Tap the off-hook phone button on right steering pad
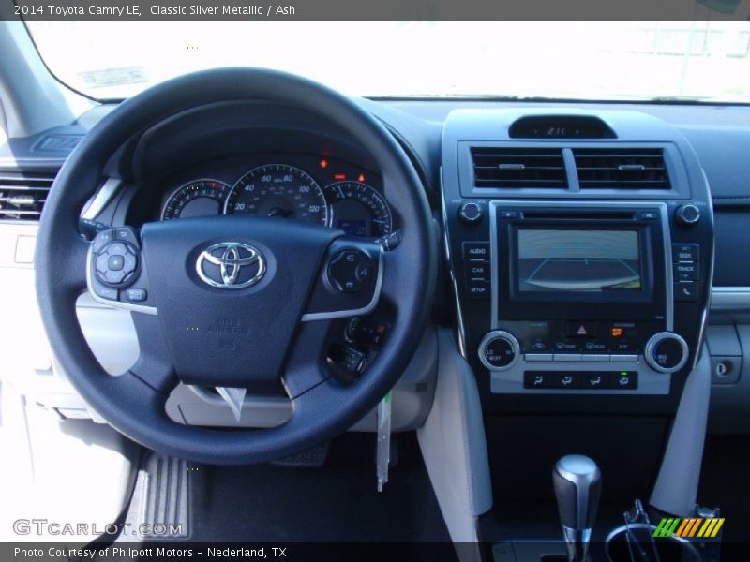750x562 pixels. tap(350, 259)
